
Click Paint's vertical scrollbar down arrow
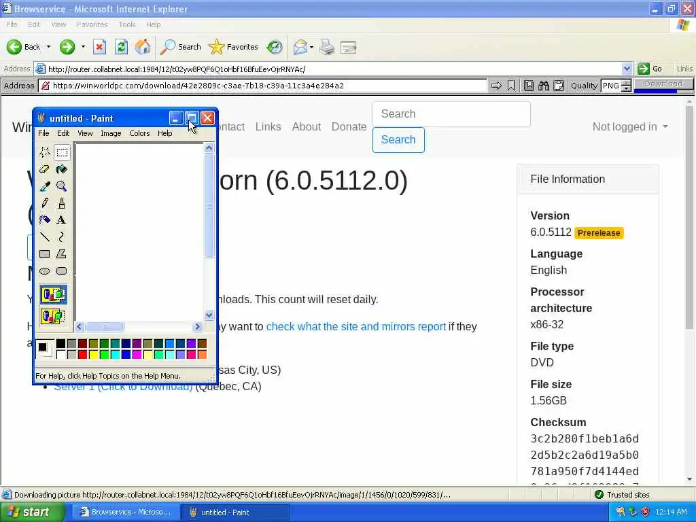[209, 315]
